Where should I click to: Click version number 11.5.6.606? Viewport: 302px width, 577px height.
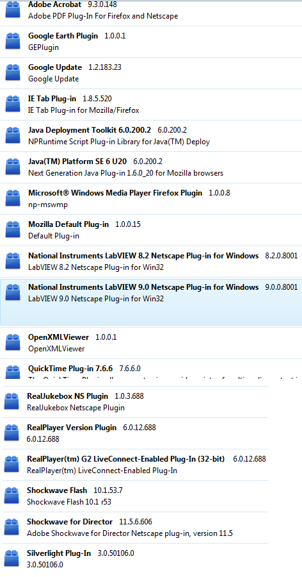(136, 522)
